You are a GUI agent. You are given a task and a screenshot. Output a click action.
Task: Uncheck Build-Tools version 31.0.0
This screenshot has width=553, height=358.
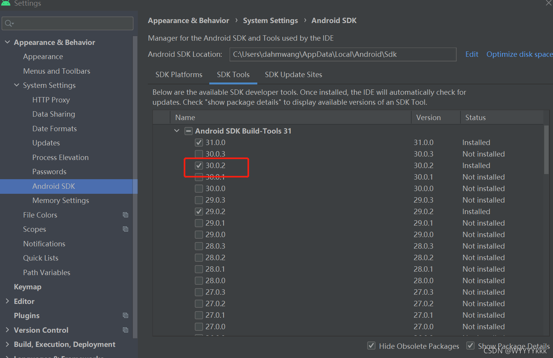point(199,142)
